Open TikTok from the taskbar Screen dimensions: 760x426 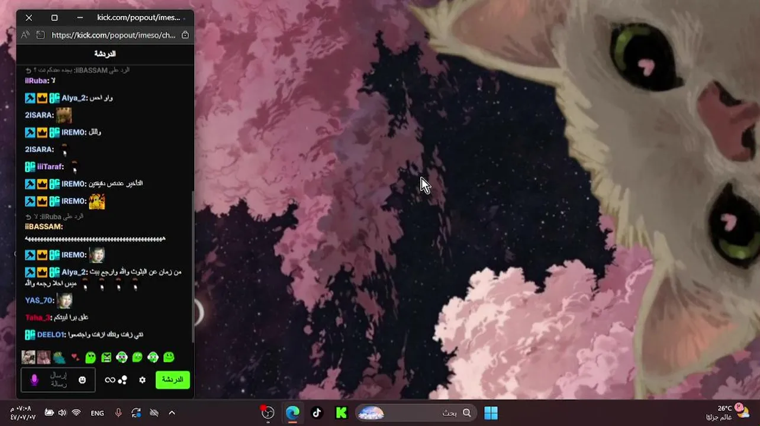pyautogui.click(x=317, y=413)
